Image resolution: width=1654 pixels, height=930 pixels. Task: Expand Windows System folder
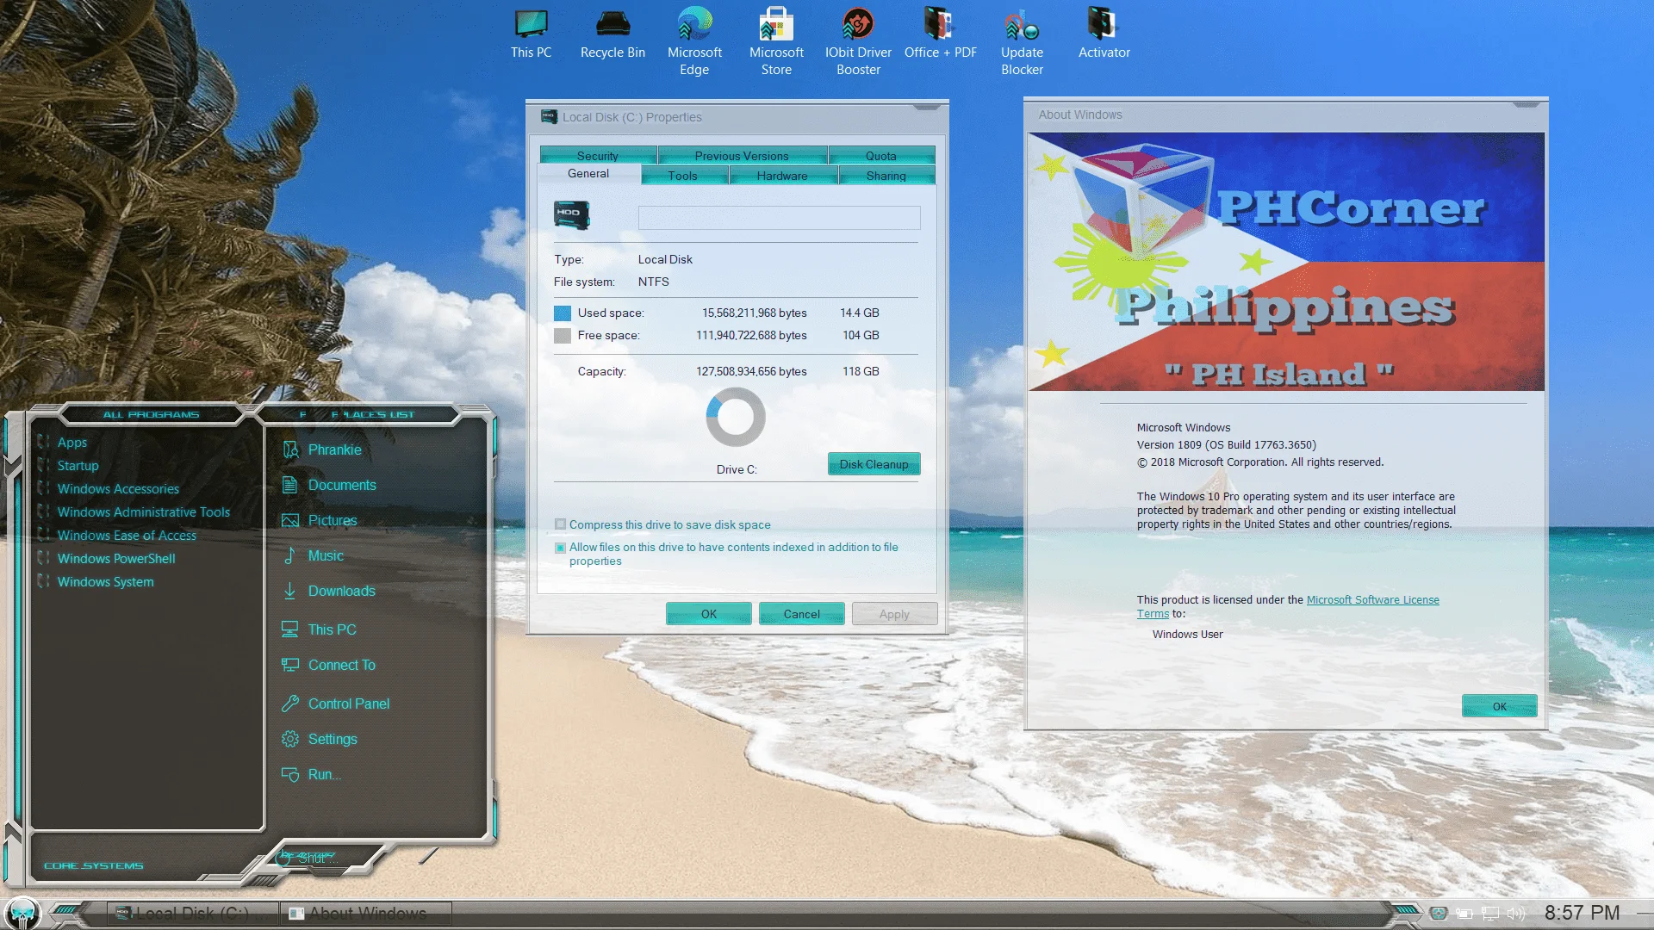105,582
